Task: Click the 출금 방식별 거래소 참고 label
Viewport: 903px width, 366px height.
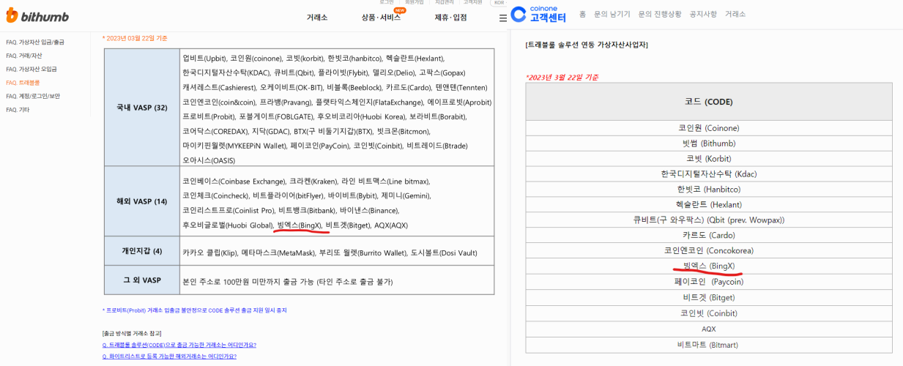Action: [x=132, y=333]
